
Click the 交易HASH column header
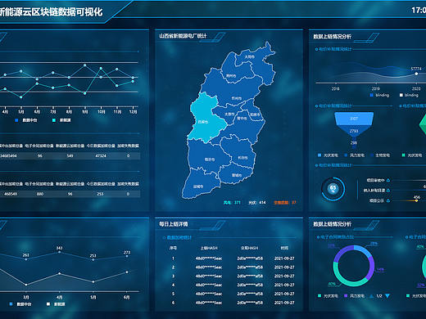[x=250, y=248]
